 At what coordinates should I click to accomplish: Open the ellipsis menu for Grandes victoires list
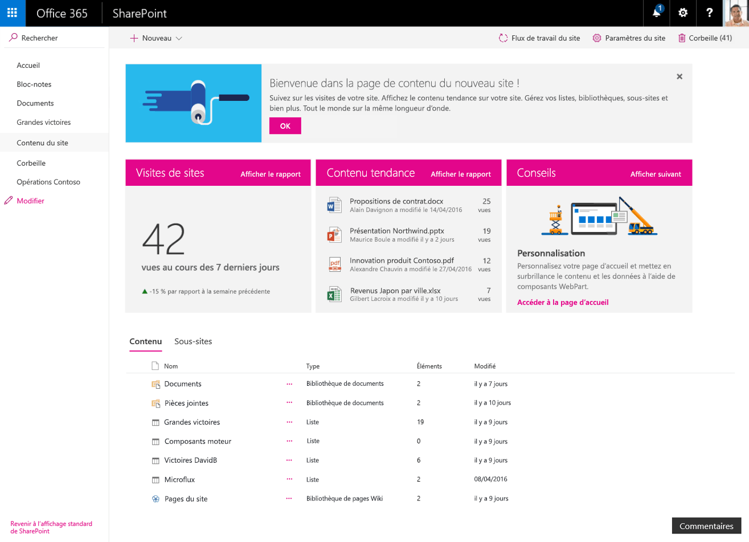tap(289, 422)
